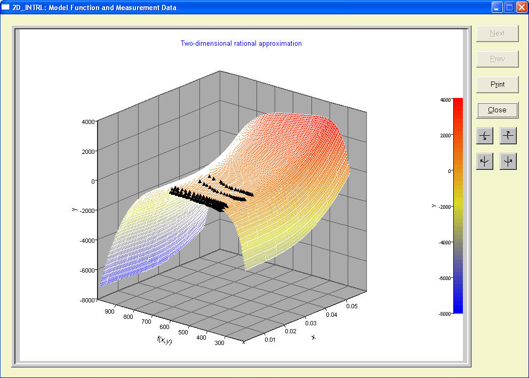Click the tilt-down rotation icon with downward arrow
The image size is (529, 378).
484,136
